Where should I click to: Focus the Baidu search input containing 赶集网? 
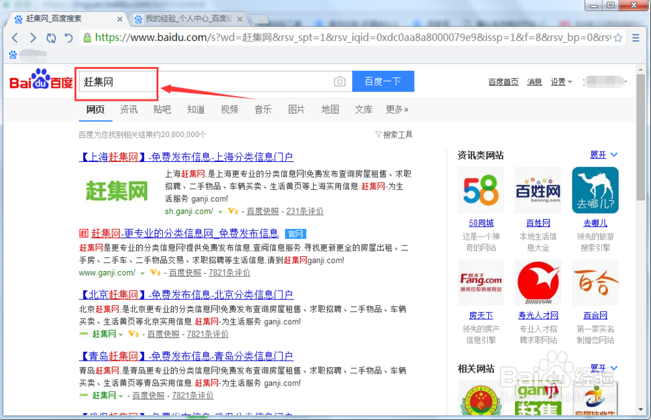coord(215,82)
